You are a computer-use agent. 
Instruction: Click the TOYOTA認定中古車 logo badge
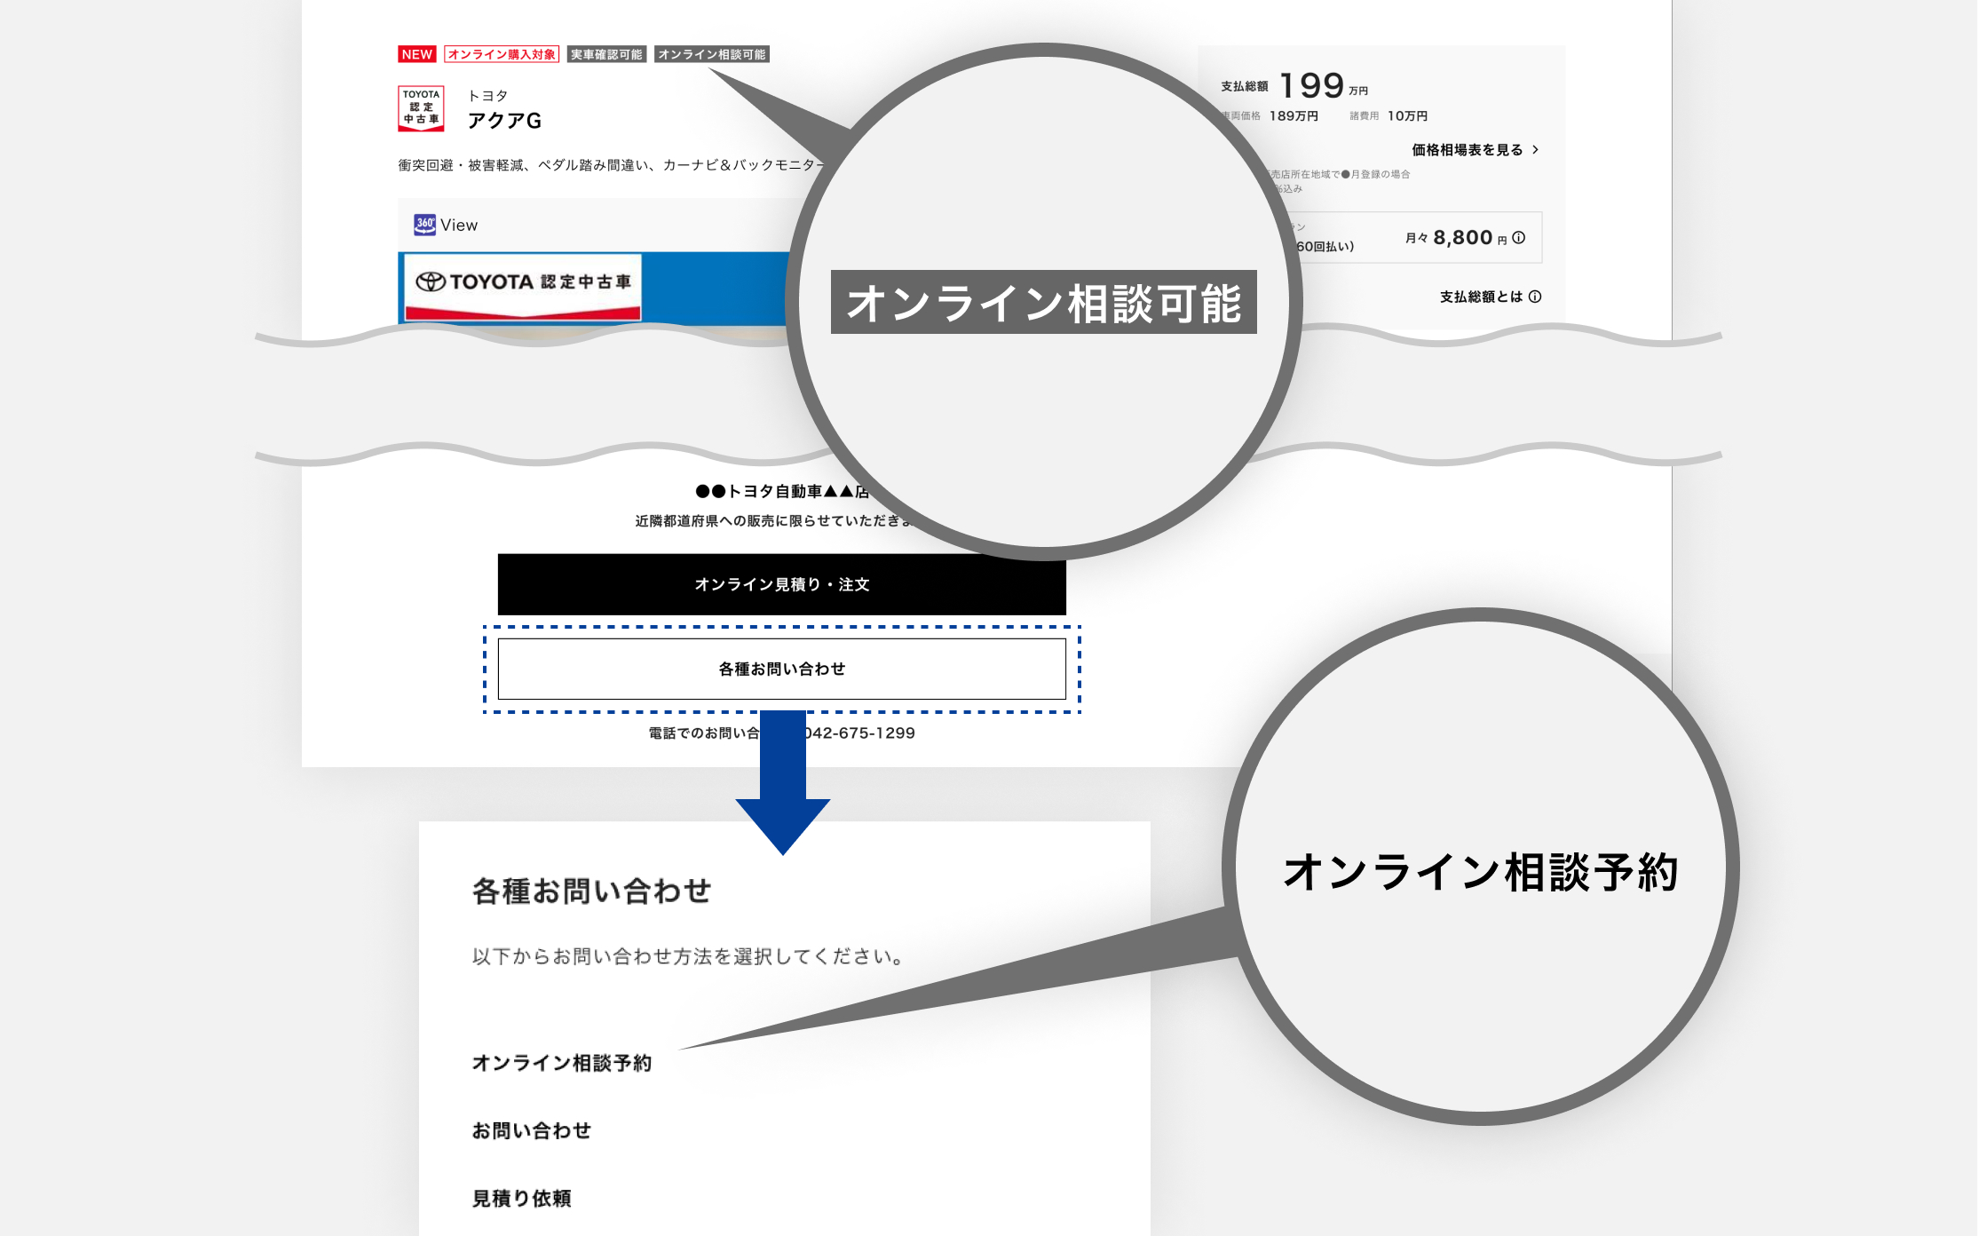(423, 107)
